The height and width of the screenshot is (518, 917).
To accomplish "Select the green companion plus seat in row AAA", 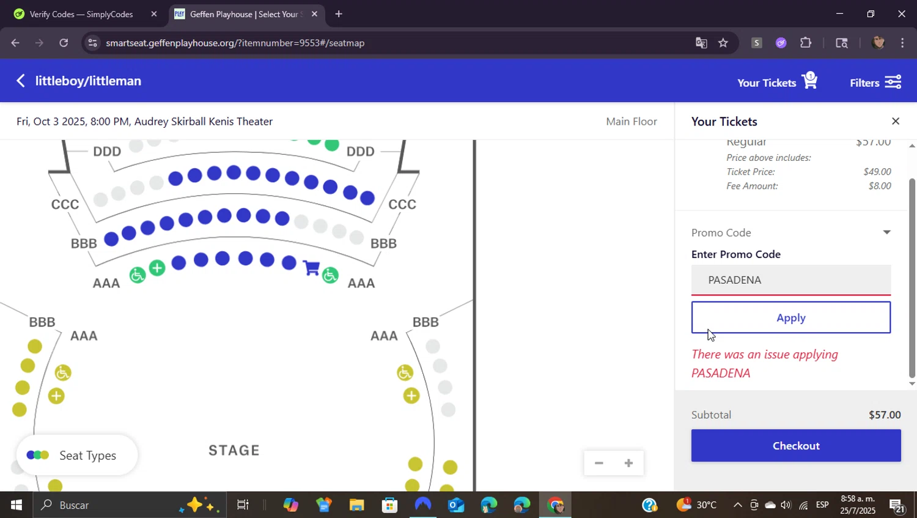I will click(x=157, y=268).
